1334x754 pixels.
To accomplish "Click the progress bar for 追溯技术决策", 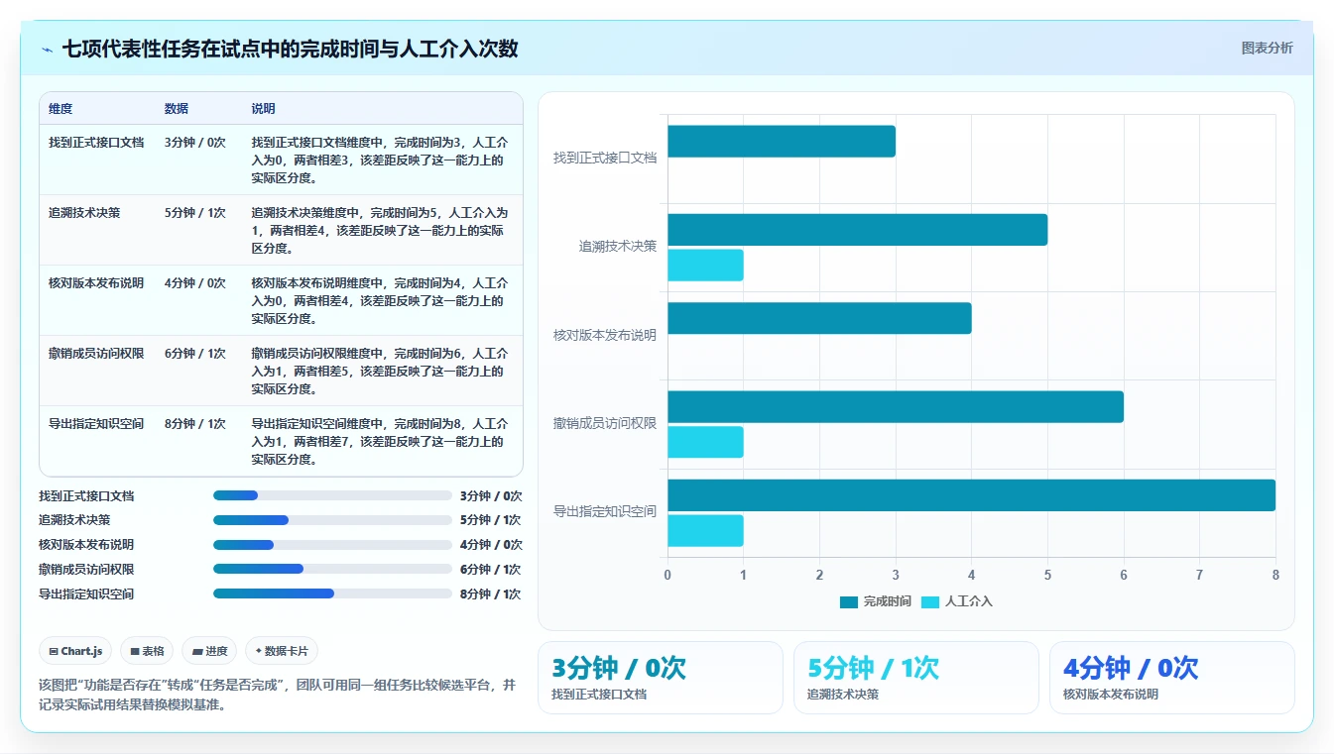I will (332, 520).
